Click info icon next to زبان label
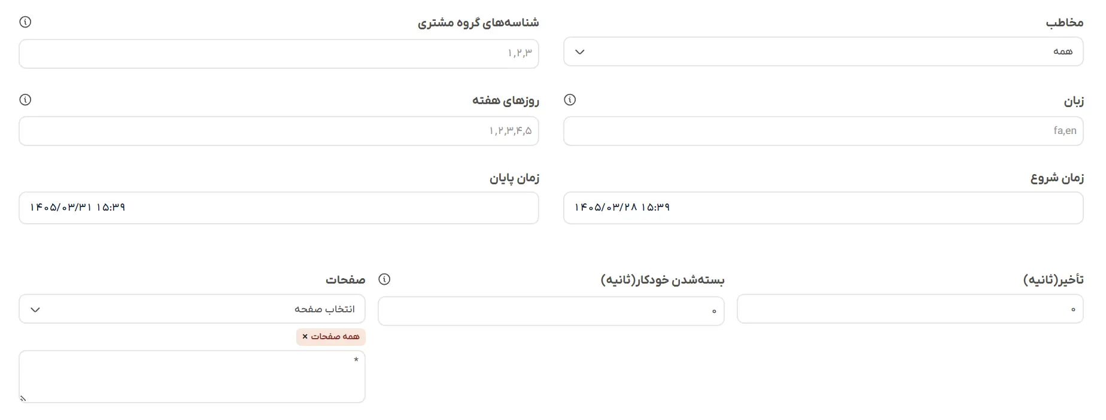 (570, 100)
